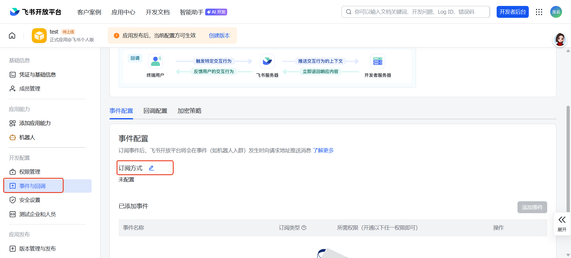Viewport: 571px width, 258px height.
Task: Click the test application cube icon
Action: (39, 36)
